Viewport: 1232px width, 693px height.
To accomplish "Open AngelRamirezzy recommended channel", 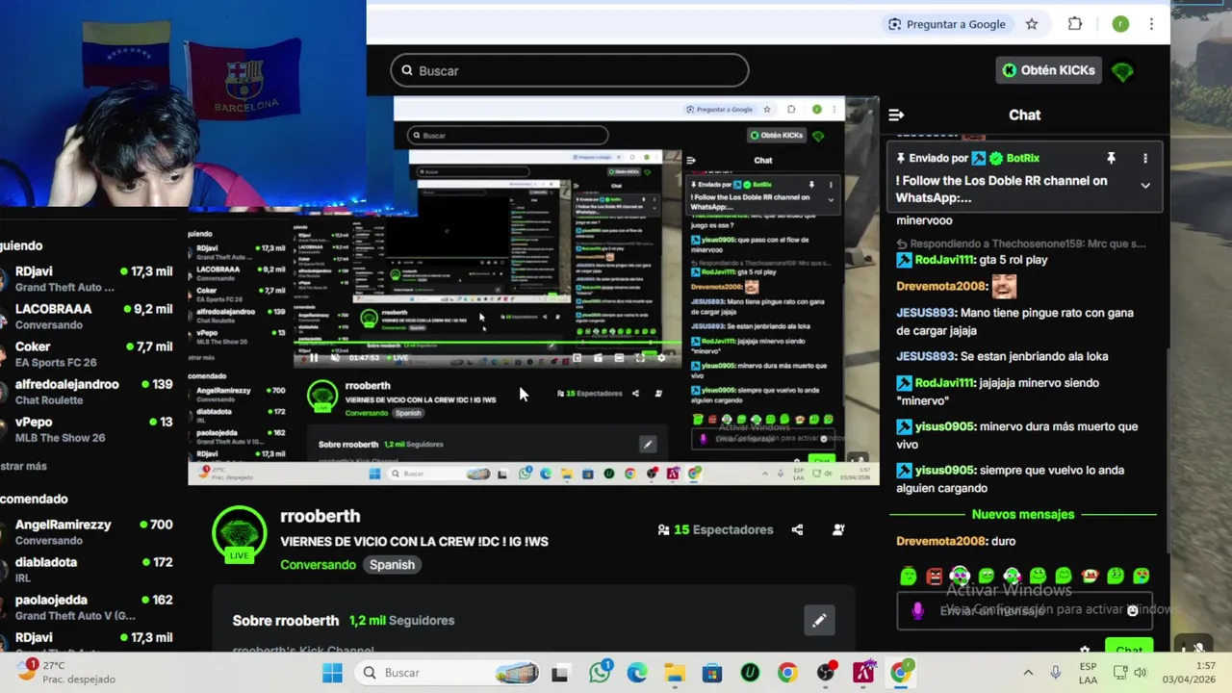I will (x=89, y=531).
